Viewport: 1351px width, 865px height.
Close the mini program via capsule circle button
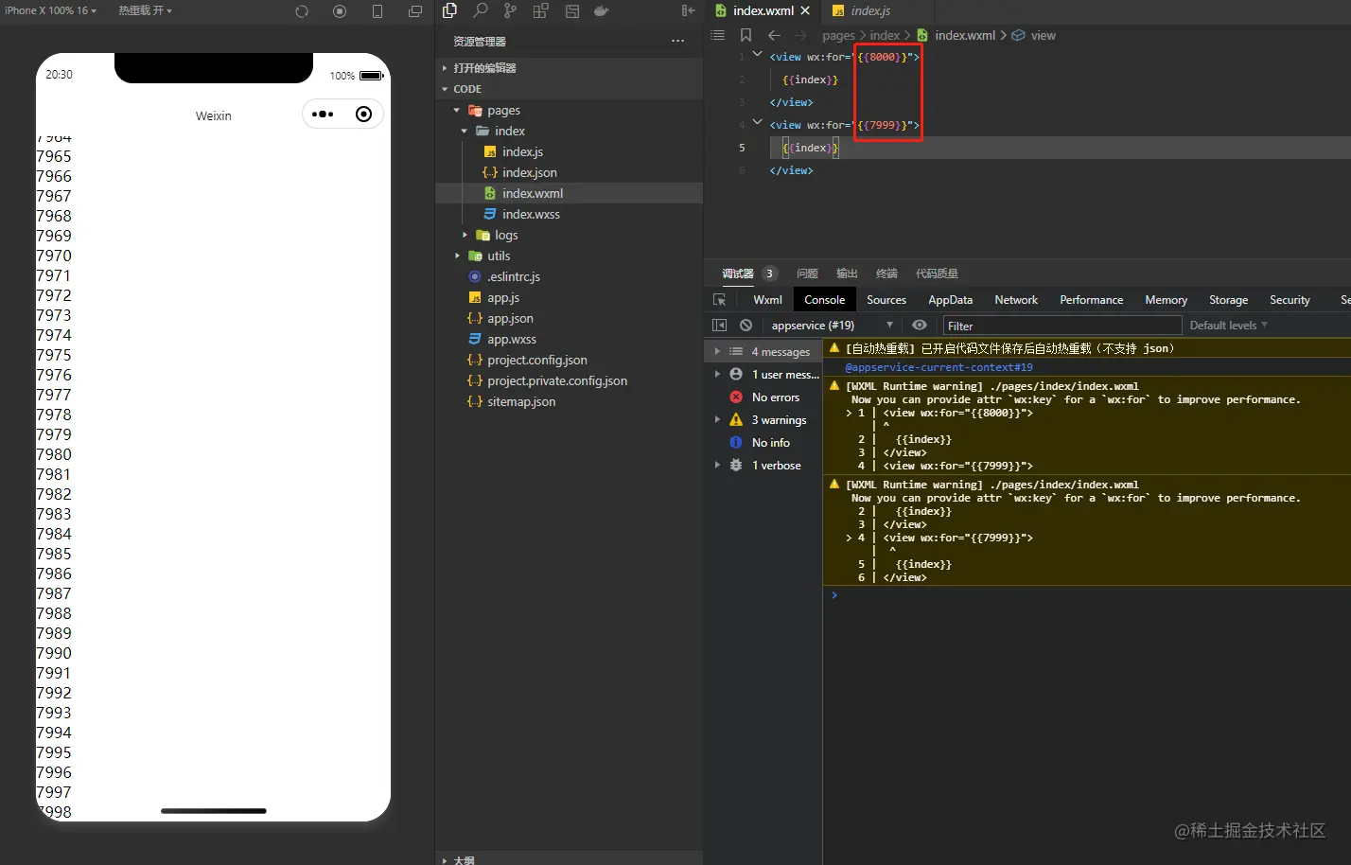tap(363, 115)
